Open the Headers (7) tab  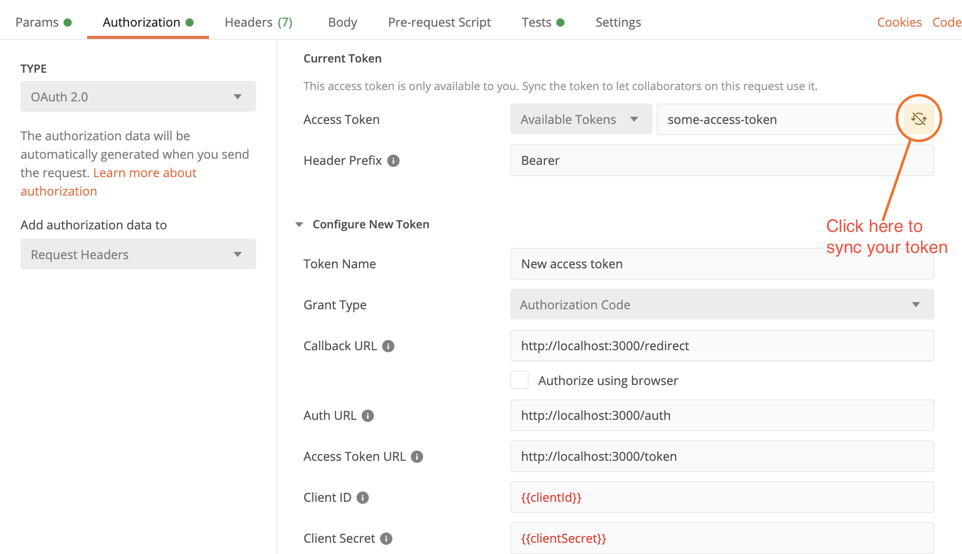pyautogui.click(x=259, y=23)
